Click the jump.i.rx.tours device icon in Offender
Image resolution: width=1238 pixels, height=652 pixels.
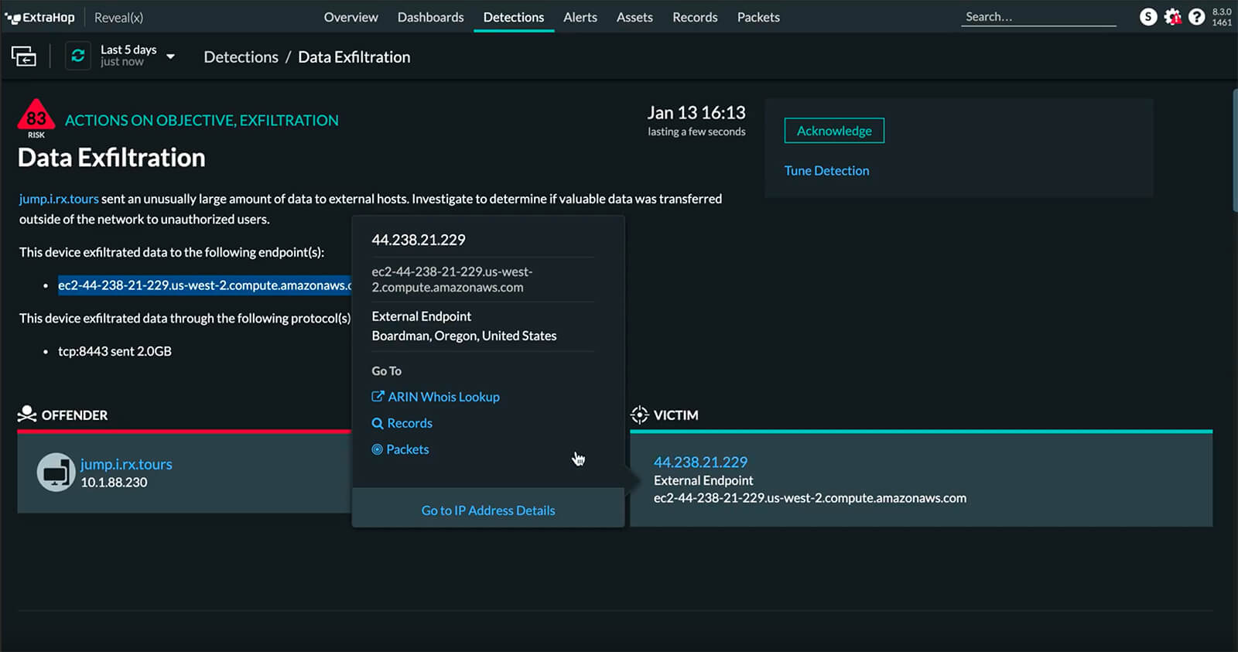pos(56,472)
